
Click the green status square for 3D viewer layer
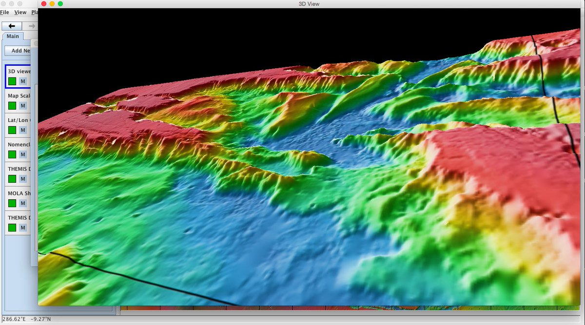point(12,81)
